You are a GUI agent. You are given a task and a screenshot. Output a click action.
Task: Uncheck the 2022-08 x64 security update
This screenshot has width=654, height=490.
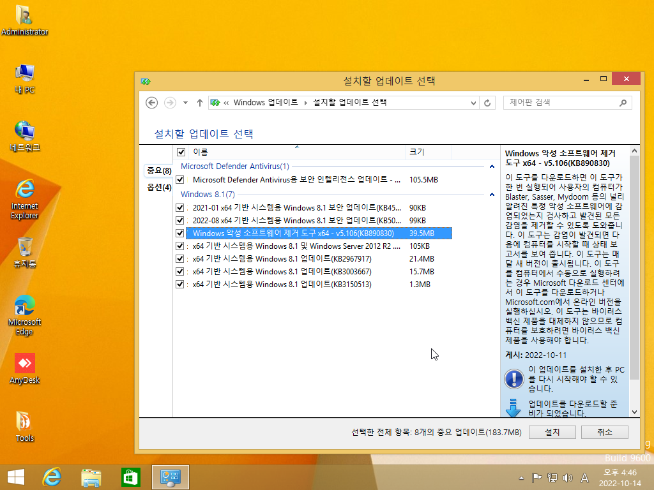coord(179,220)
